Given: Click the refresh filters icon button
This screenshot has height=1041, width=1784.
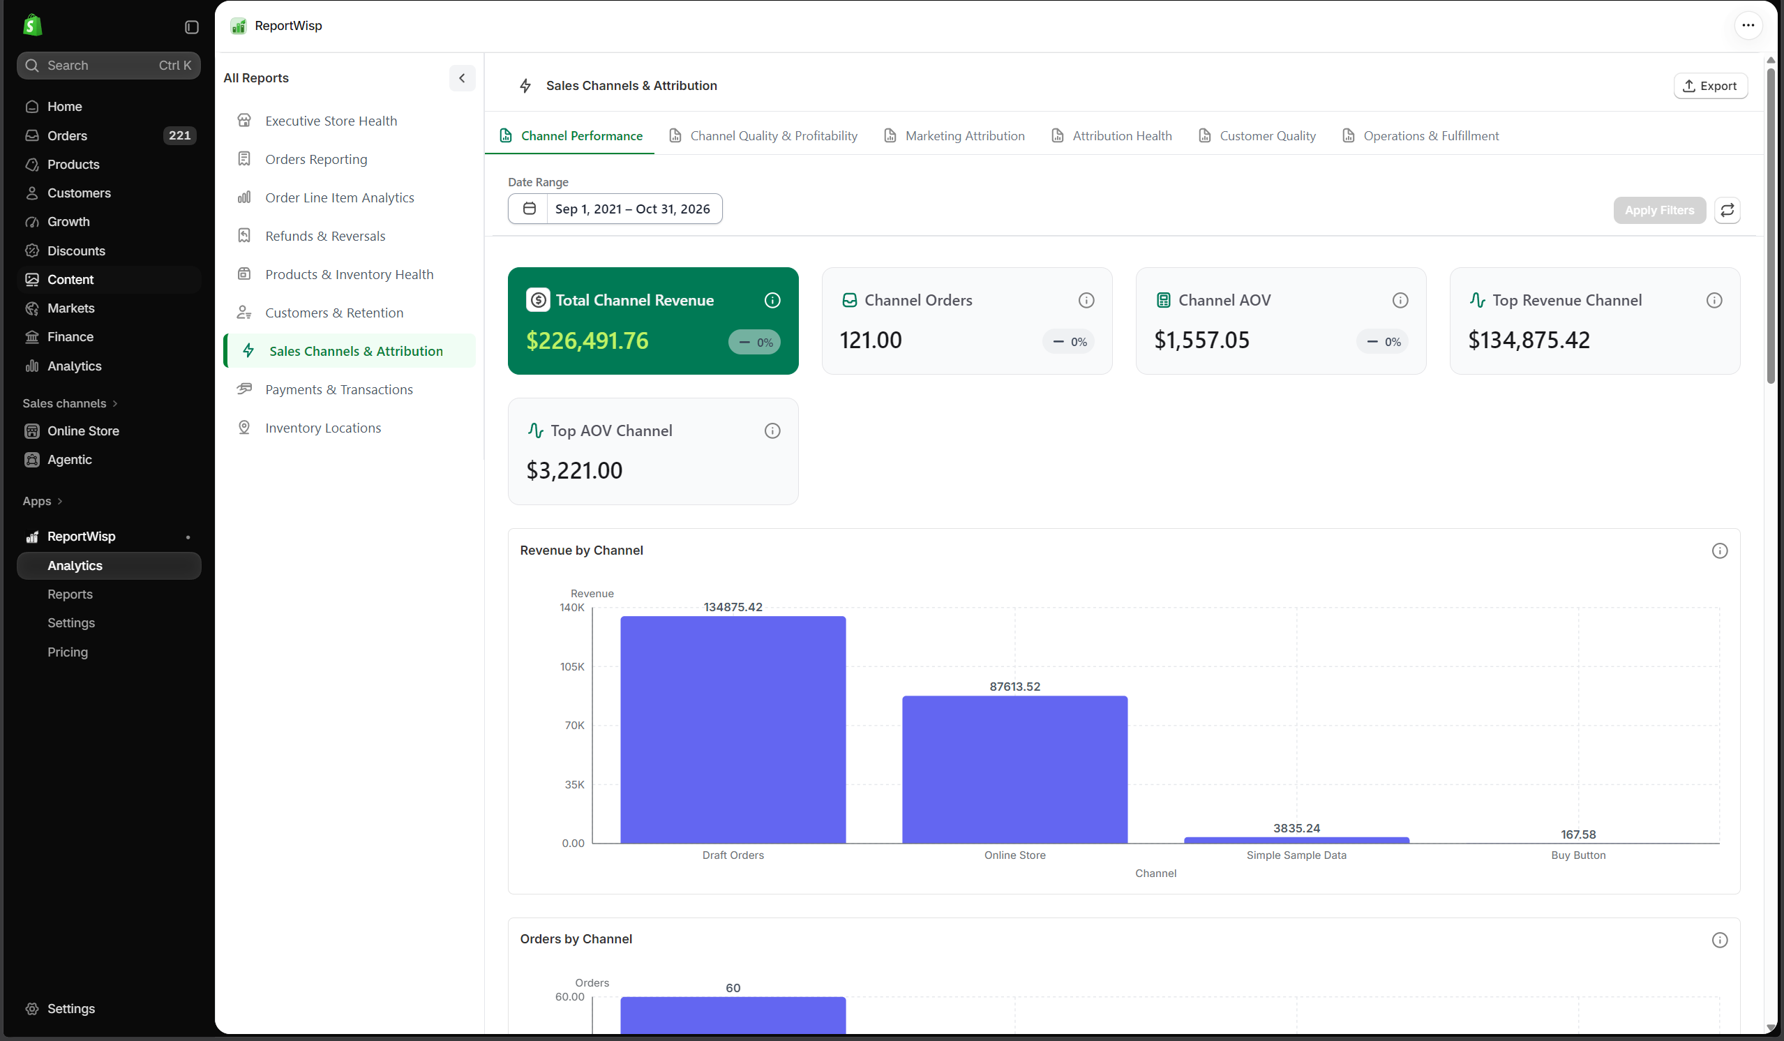Looking at the screenshot, I should 1727,209.
